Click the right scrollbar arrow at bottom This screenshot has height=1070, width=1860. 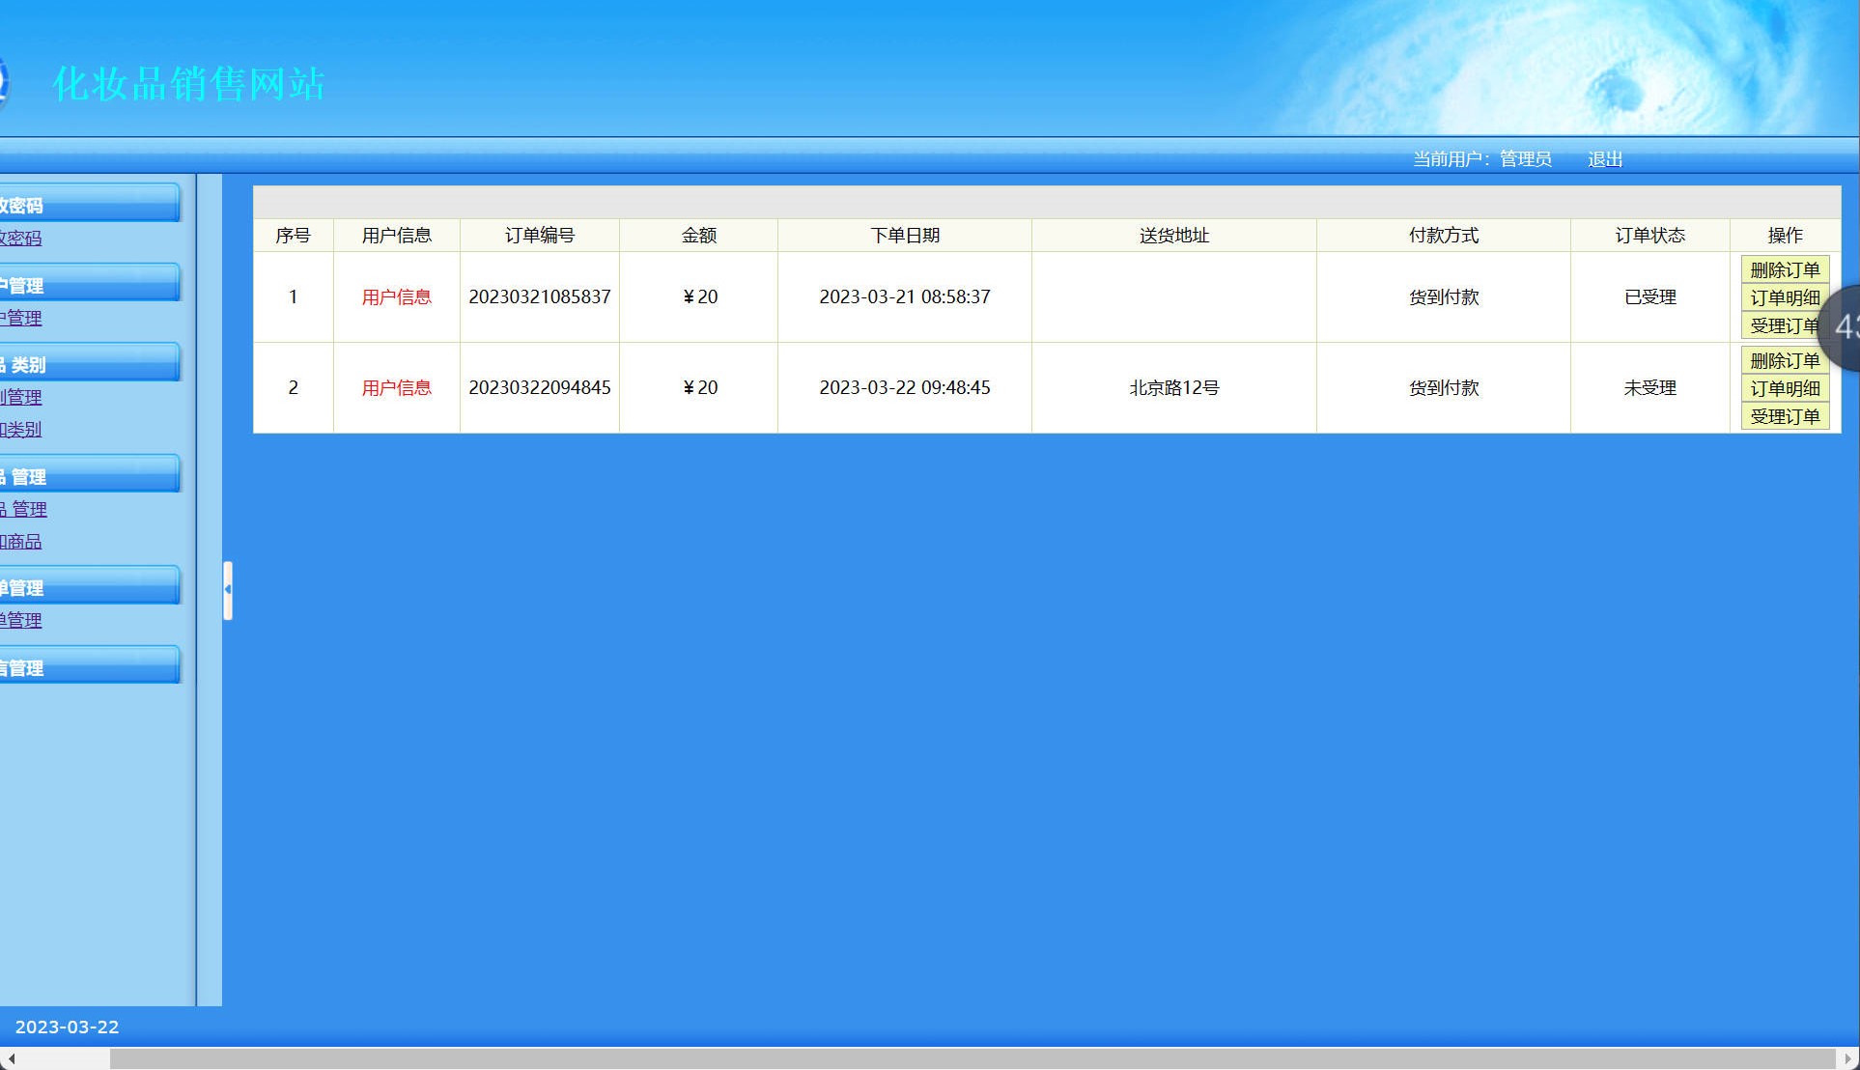click(1848, 1058)
